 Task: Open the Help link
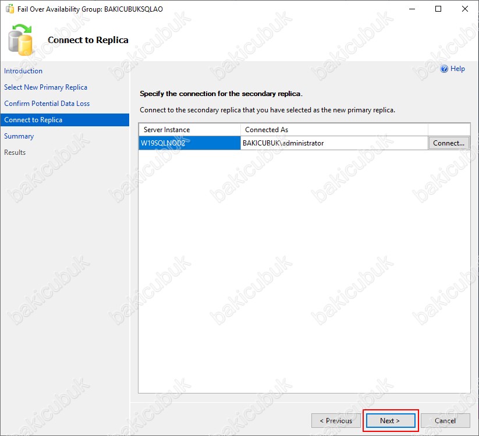[457, 69]
